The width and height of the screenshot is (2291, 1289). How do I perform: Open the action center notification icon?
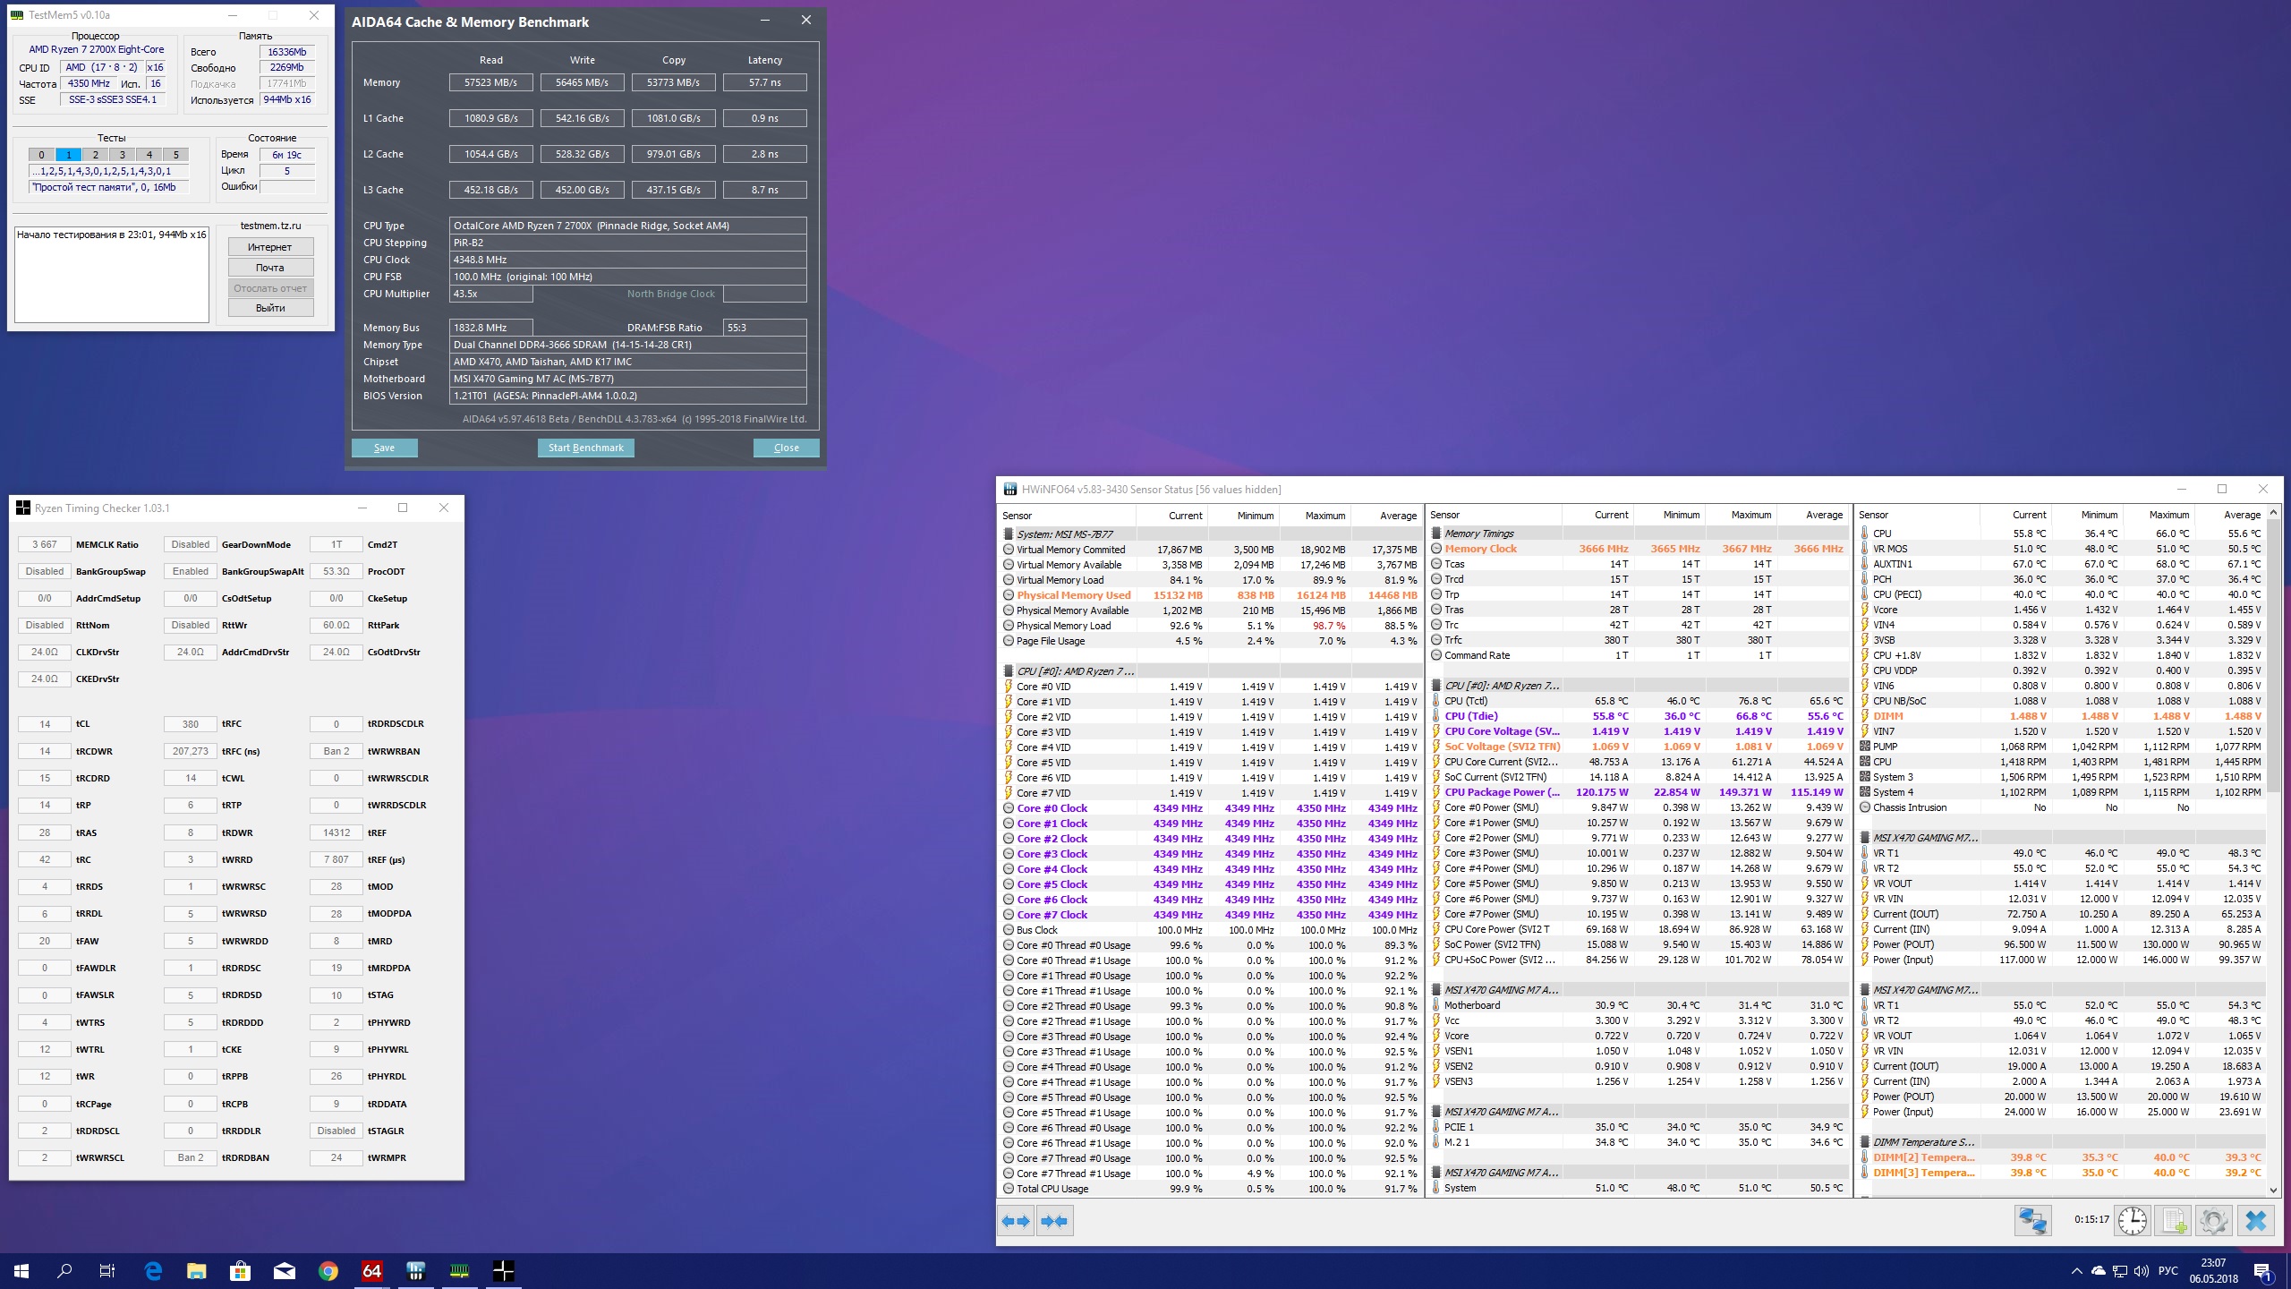(x=2261, y=1271)
